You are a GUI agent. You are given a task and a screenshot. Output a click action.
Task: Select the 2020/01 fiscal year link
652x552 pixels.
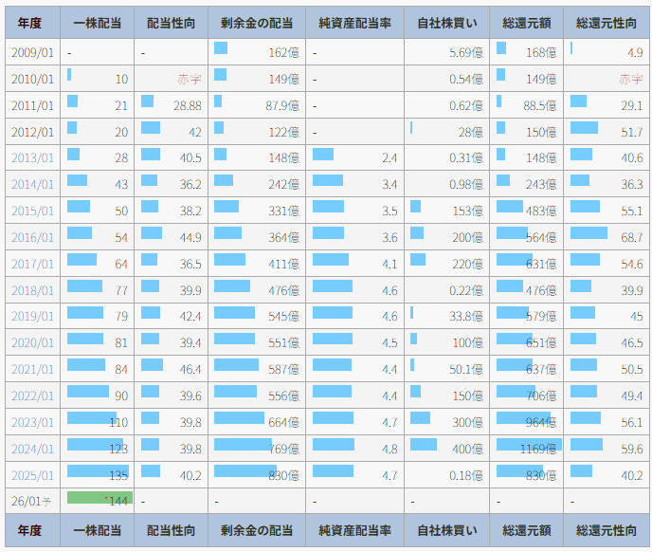[x=32, y=342]
